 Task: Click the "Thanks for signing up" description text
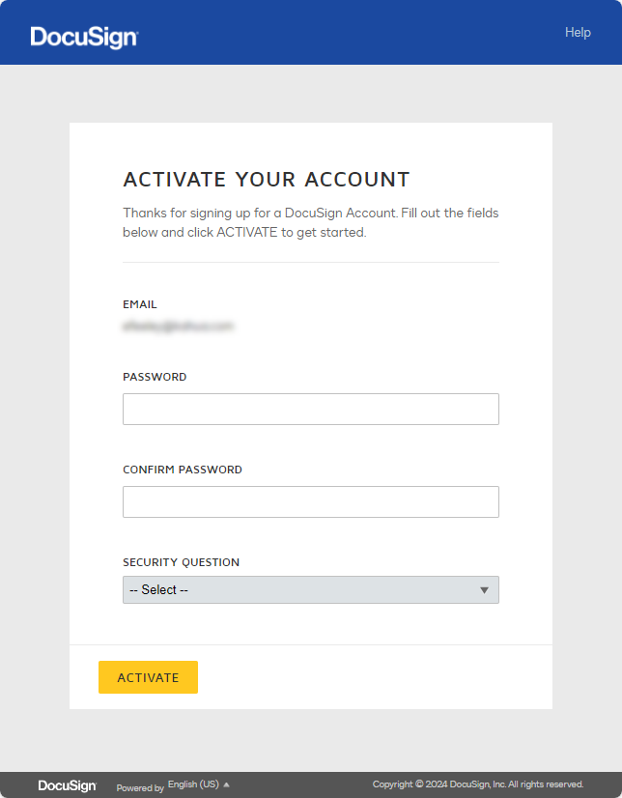[310, 222]
